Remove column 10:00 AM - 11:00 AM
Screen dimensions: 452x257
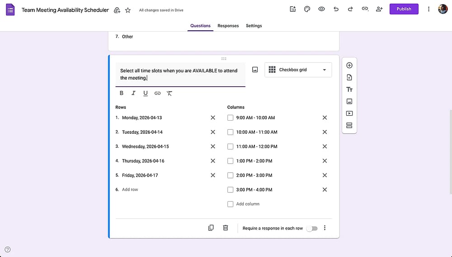325,132
